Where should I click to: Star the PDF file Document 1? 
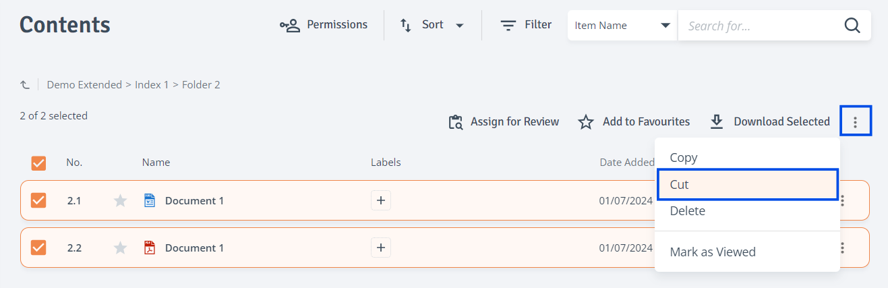[121, 248]
